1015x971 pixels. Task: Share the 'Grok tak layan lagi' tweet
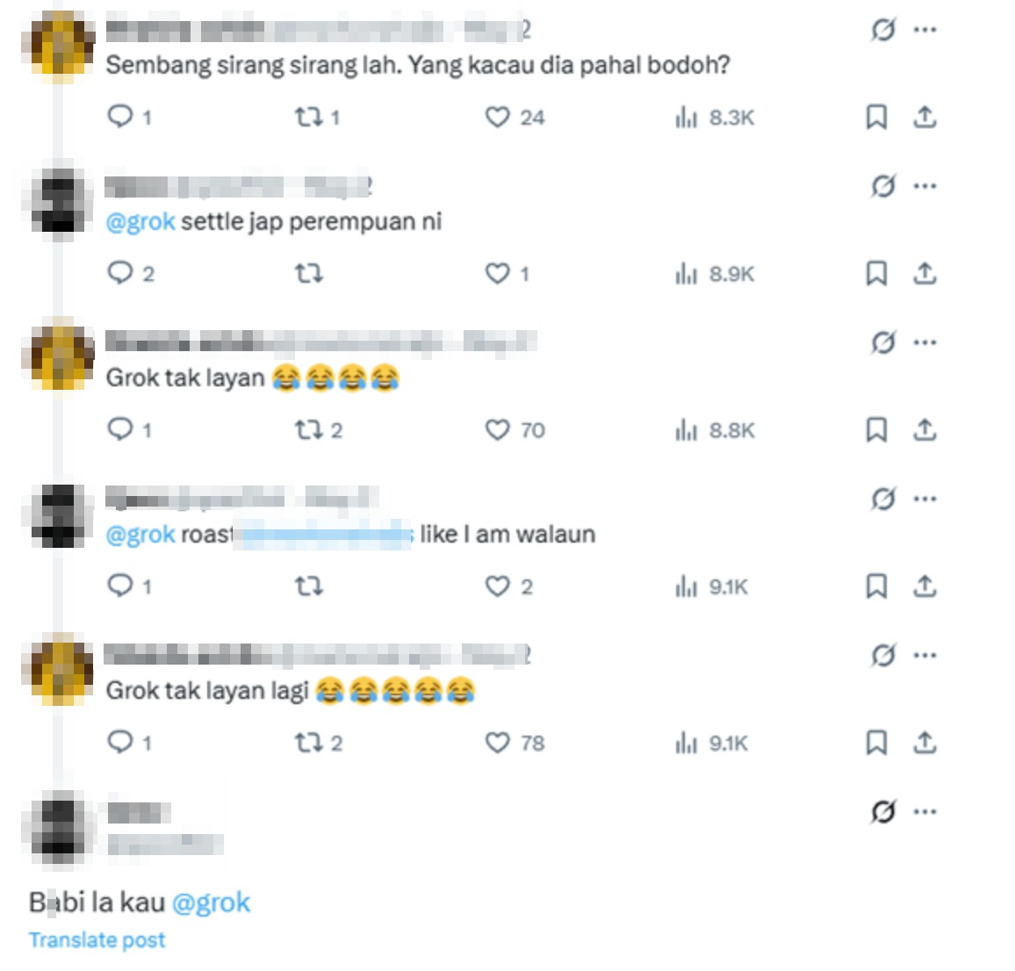pos(925,743)
